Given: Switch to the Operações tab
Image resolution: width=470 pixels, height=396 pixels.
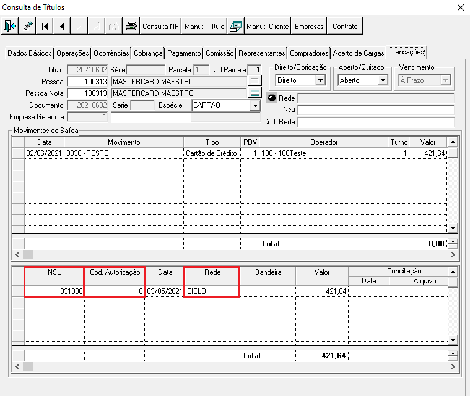Looking at the screenshot, I should (72, 53).
